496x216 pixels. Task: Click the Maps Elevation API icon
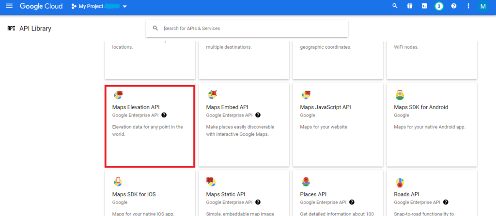[x=118, y=94]
